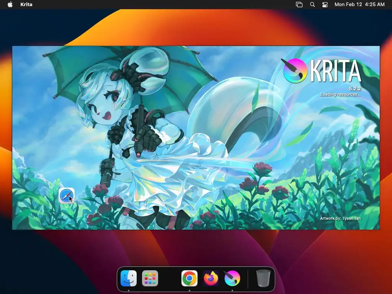Launch Google Chrome from the Dock
Image resolution: width=392 pixels, height=294 pixels.
(x=189, y=278)
